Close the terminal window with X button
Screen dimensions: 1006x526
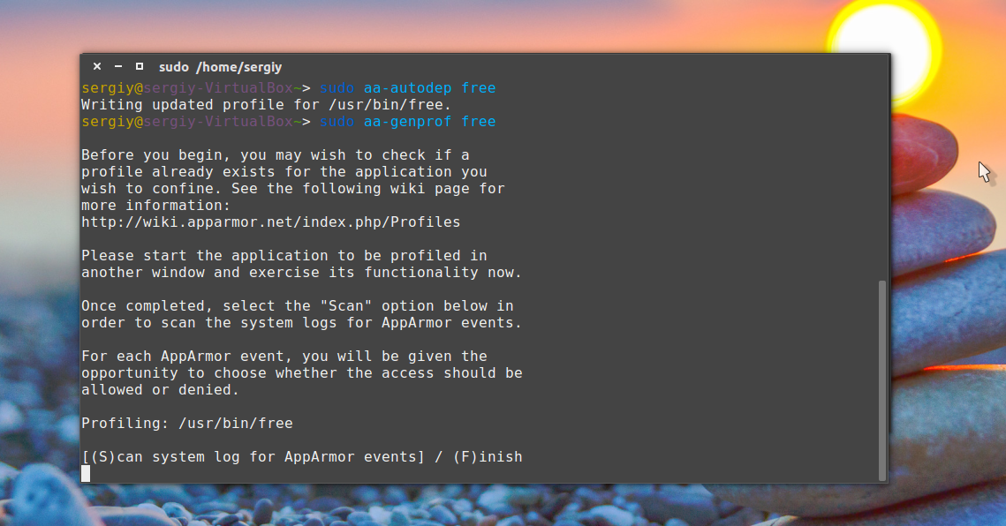(x=97, y=66)
